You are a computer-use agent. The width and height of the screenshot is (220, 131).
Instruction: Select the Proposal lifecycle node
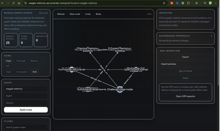[72, 70]
